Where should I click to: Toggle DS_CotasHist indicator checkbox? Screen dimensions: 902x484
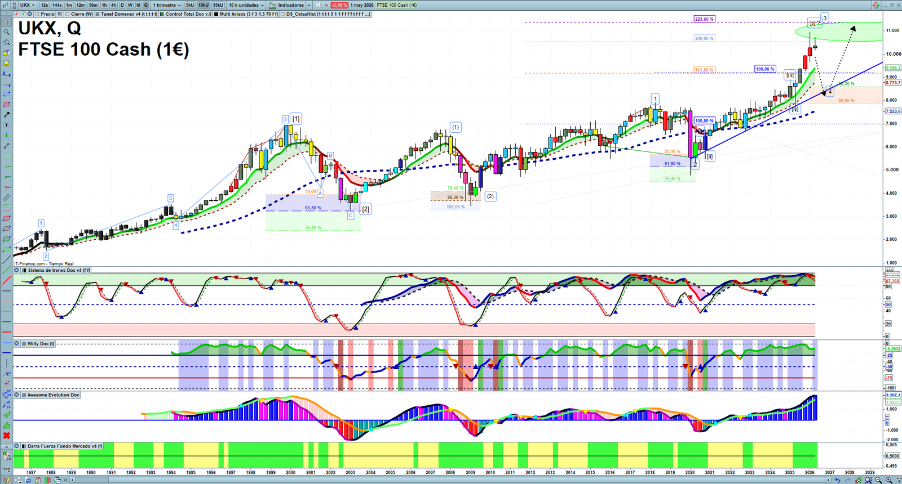pos(283,14)
